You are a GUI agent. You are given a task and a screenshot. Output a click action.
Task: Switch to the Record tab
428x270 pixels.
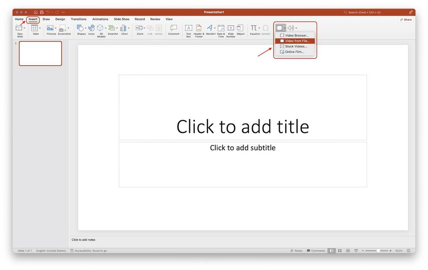pyautogui.click(x=140, y=19)
